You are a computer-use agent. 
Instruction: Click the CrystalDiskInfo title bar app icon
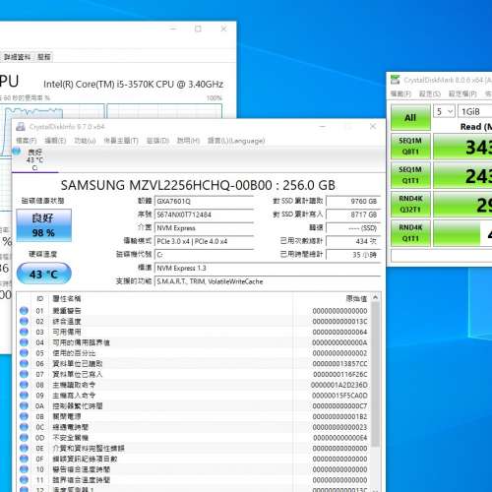tap(21, 127)
